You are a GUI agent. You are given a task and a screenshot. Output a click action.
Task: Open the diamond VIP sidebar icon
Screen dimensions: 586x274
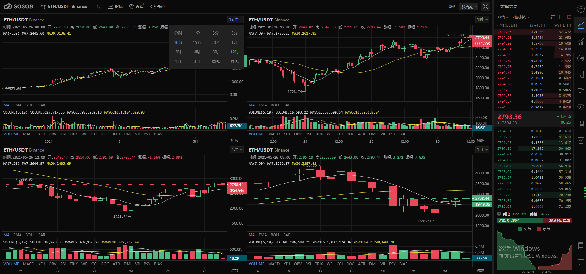[580, 107]
